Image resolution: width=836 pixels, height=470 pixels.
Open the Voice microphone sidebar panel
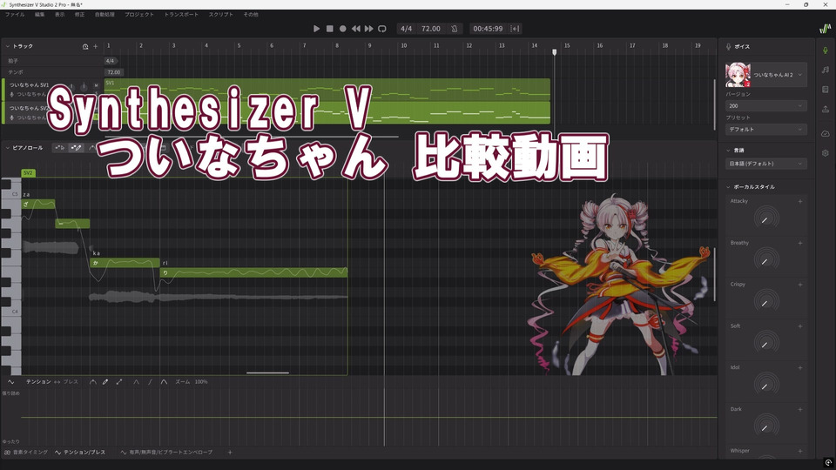point(826,50)
